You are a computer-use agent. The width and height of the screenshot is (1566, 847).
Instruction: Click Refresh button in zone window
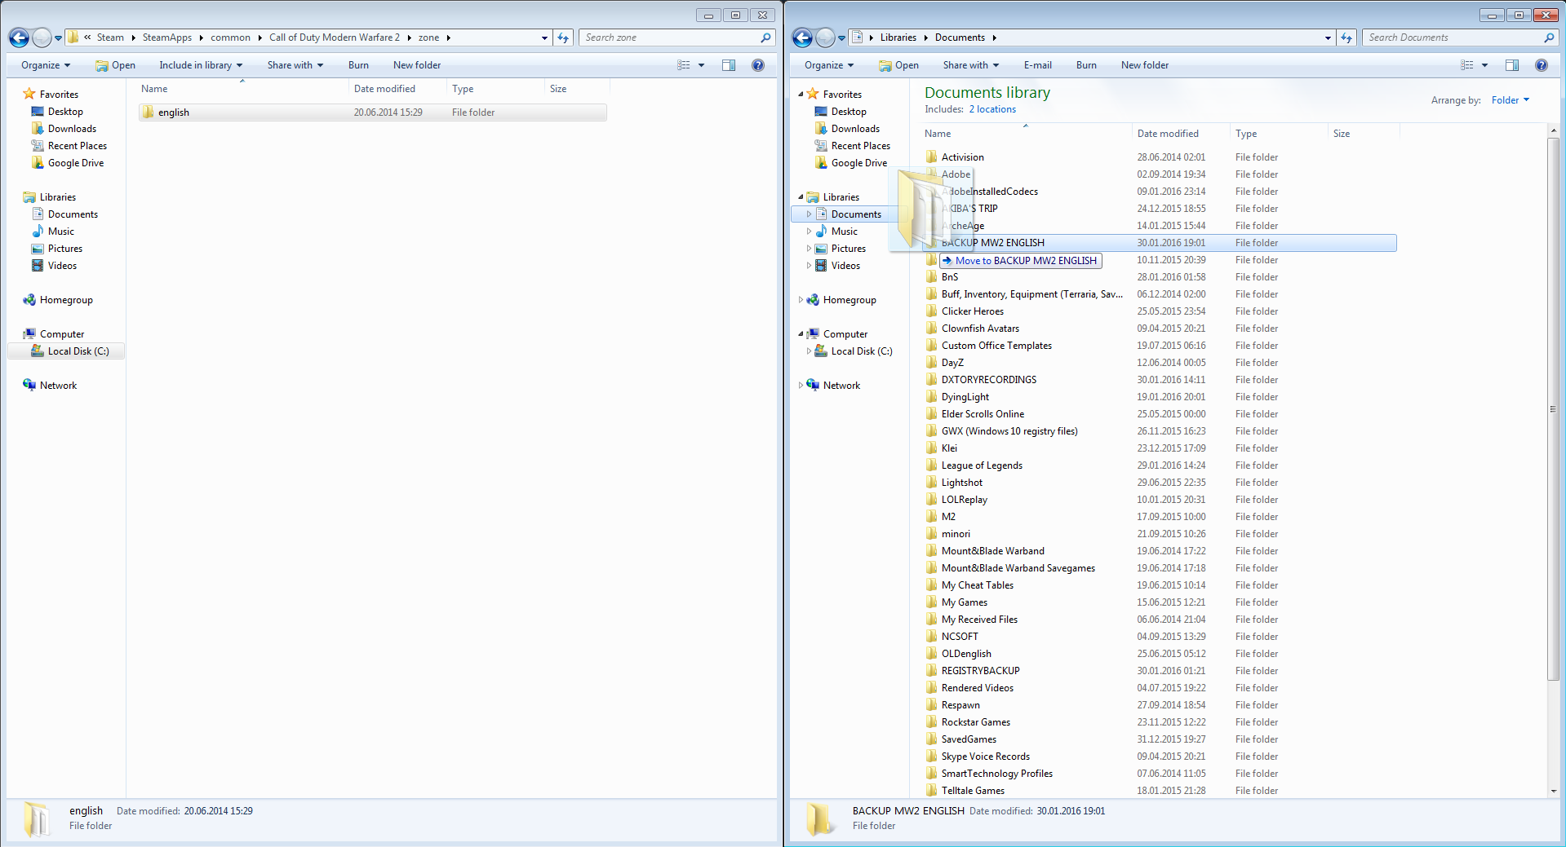[x=563, y=37]
